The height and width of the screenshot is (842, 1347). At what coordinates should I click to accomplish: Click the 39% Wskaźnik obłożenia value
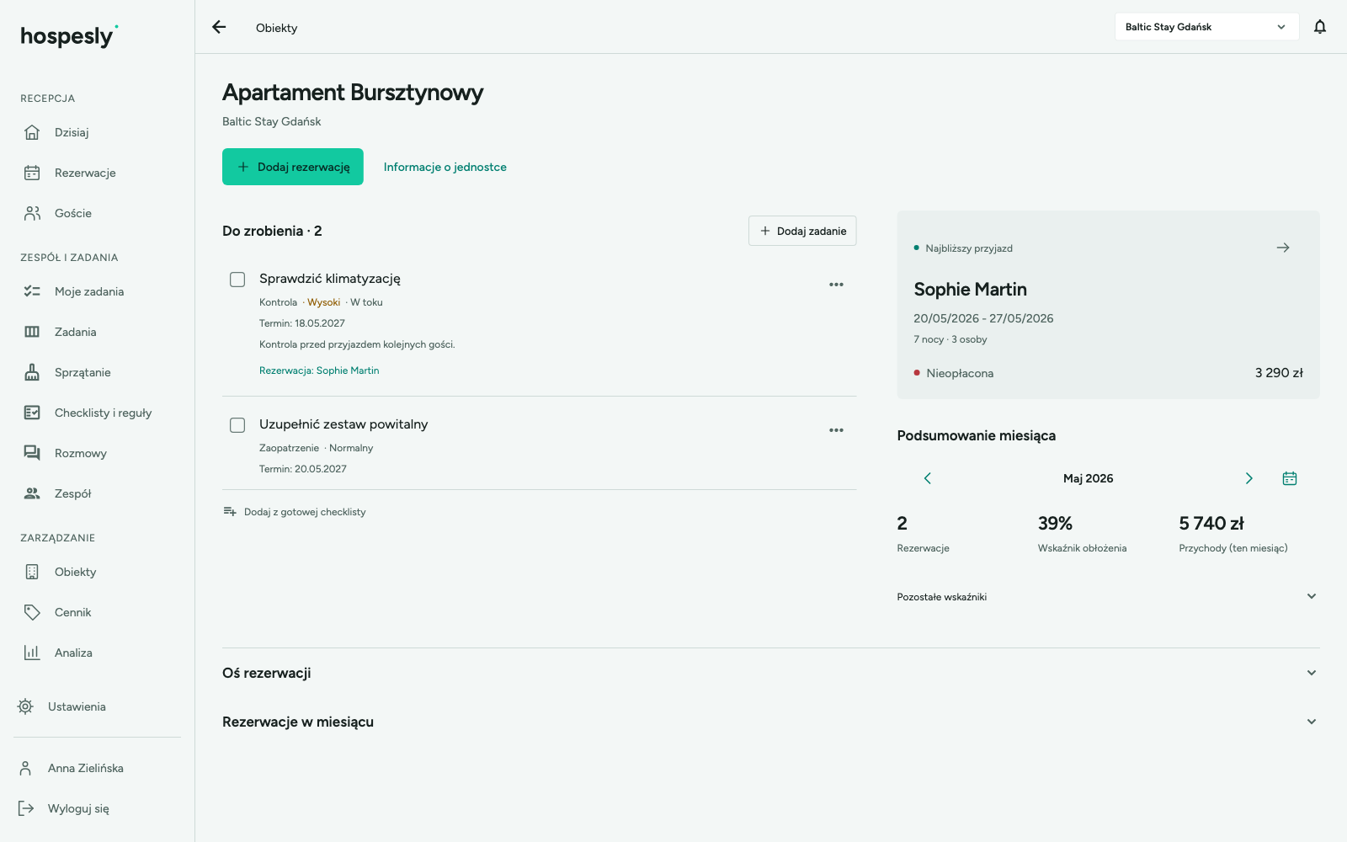coord(1055,524)
